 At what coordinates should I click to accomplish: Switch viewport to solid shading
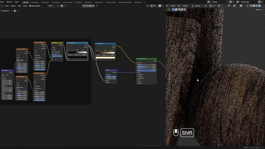click(x=254, y=6)
